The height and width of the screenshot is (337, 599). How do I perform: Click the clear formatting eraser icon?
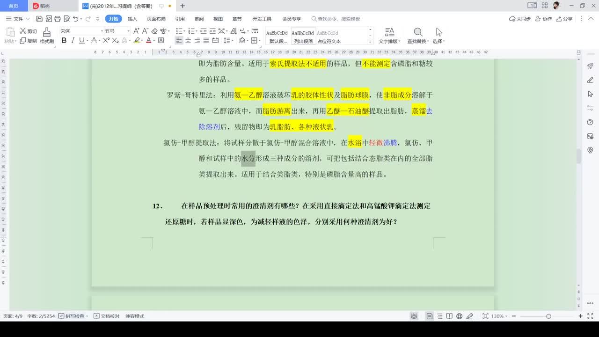(154, 31)
